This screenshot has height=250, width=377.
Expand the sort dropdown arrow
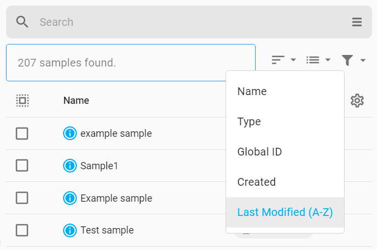coord(293,60)
